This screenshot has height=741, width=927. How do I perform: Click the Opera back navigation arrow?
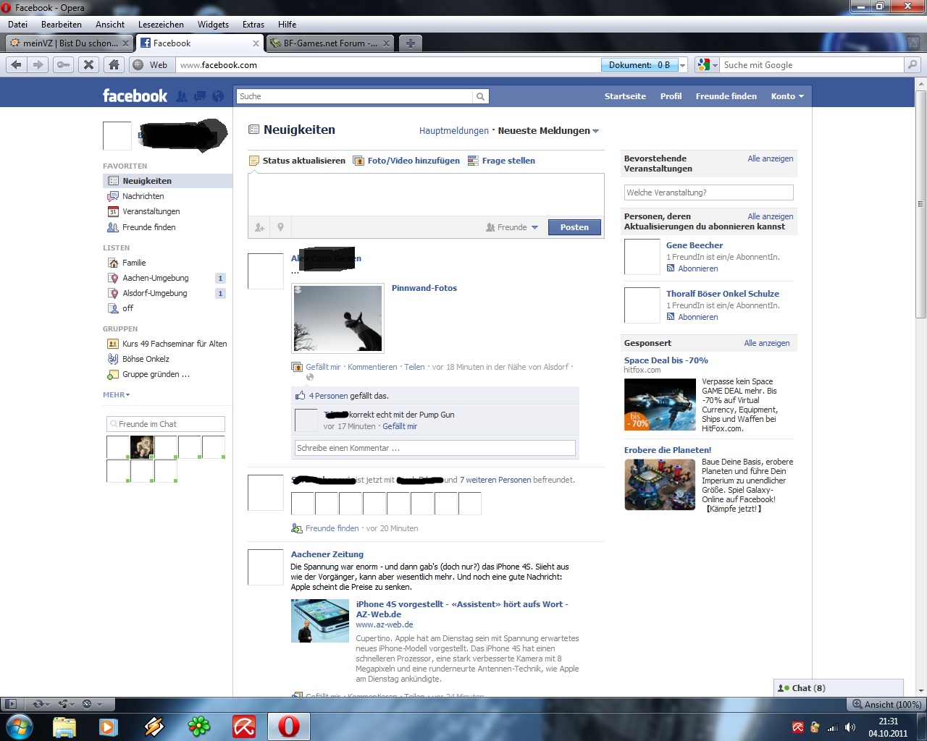pos(16,64)
